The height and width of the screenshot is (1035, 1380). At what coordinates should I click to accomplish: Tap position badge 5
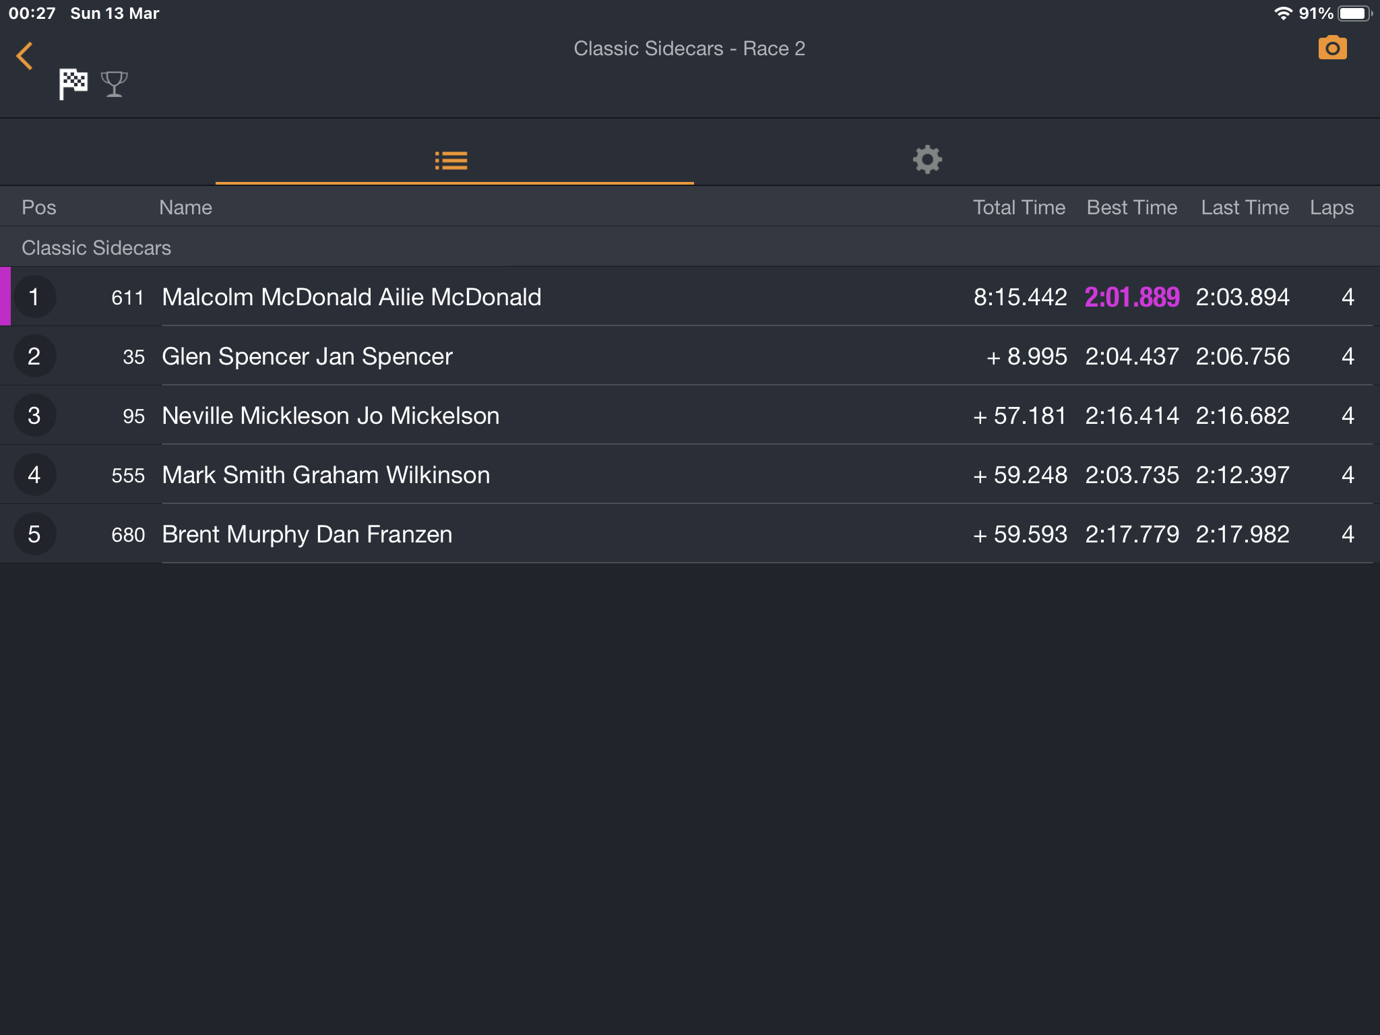click(x=34, y=534)
